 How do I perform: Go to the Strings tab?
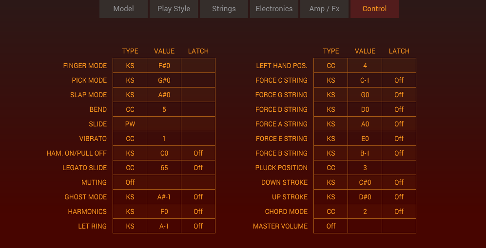click(224, 9)
